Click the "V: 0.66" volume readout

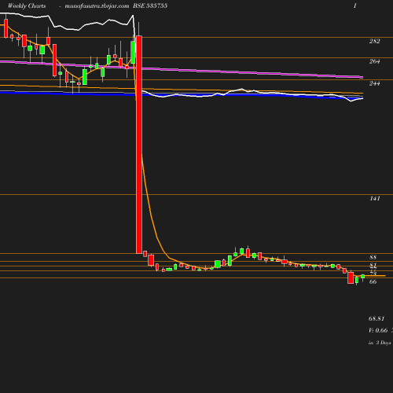tap(378, 330)
